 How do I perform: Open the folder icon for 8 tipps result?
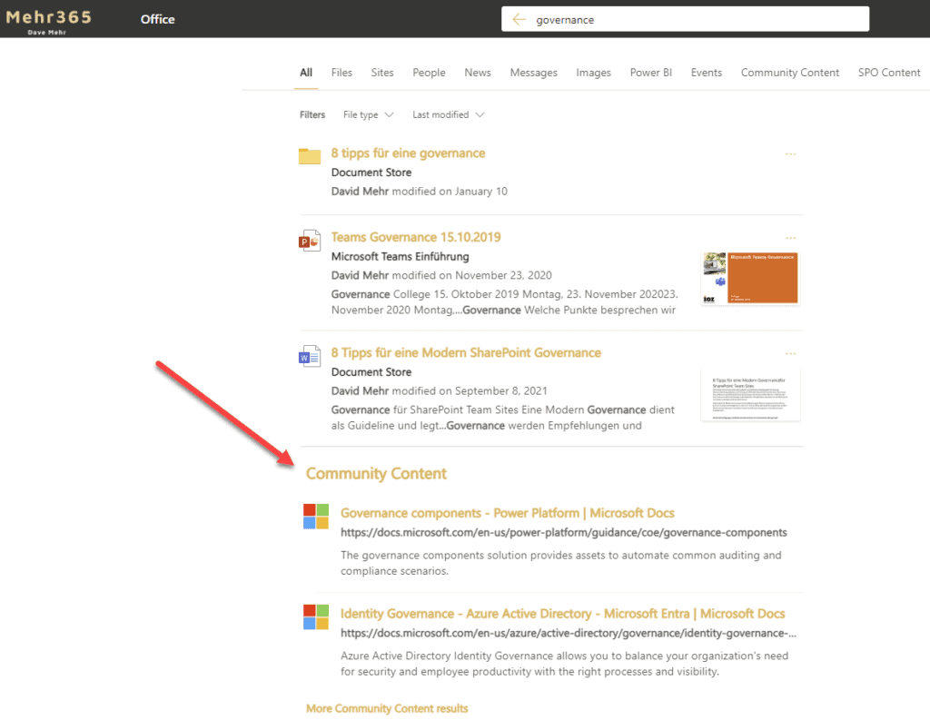[x=310, y=155]
